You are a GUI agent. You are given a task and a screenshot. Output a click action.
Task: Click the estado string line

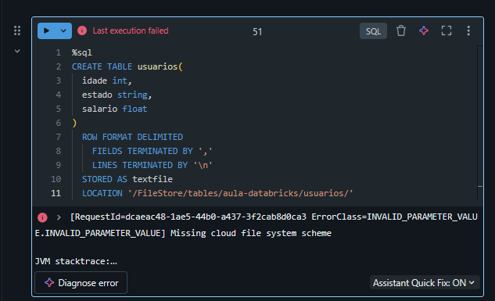click(x=117, y=95)
